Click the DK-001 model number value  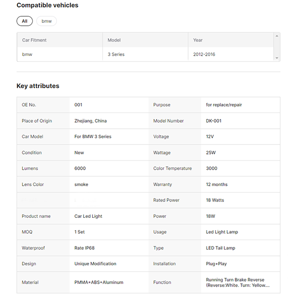pos(214,121)
